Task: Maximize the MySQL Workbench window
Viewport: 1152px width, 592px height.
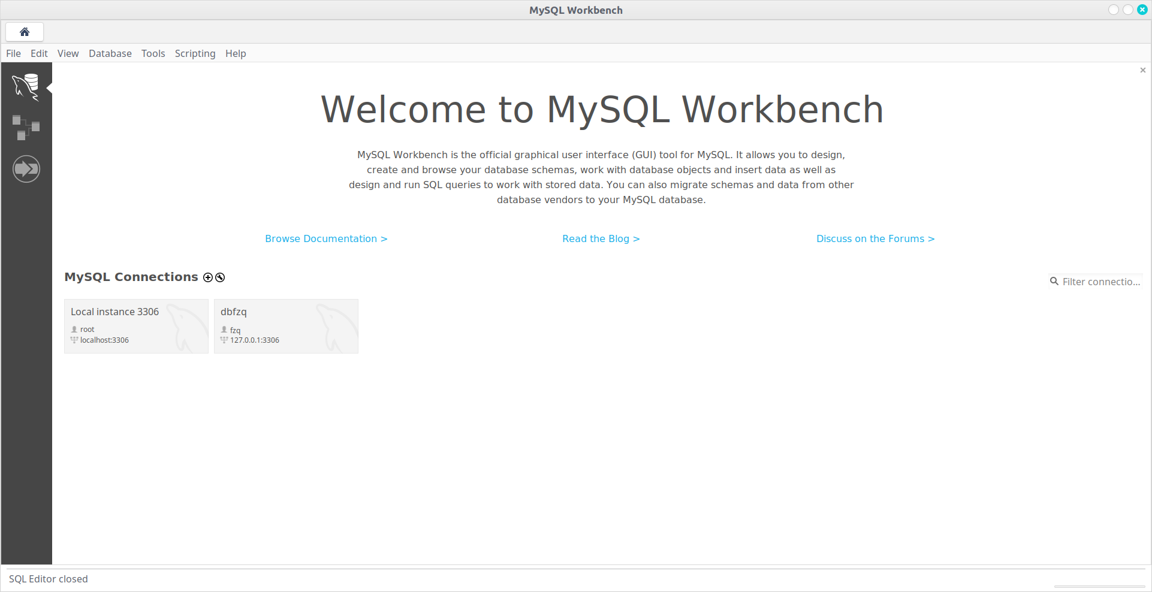Action: [1128, 10]
